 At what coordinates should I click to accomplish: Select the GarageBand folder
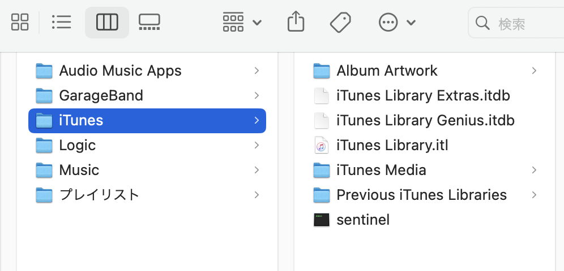pyautogui.click(x=101, y=95)
